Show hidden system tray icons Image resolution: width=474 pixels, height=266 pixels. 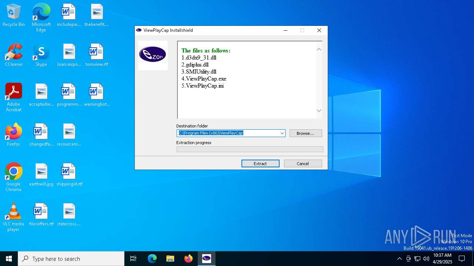coord(399,259)
